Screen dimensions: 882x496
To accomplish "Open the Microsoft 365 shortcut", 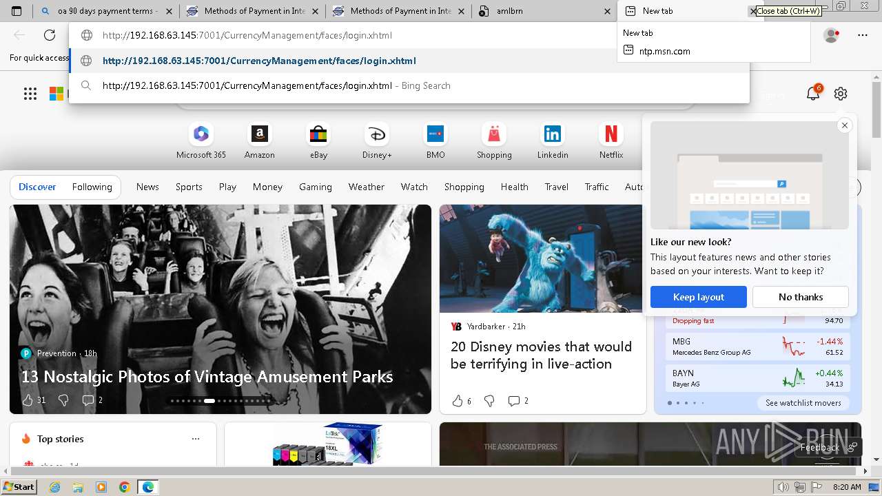I will [x=201, y=141].
